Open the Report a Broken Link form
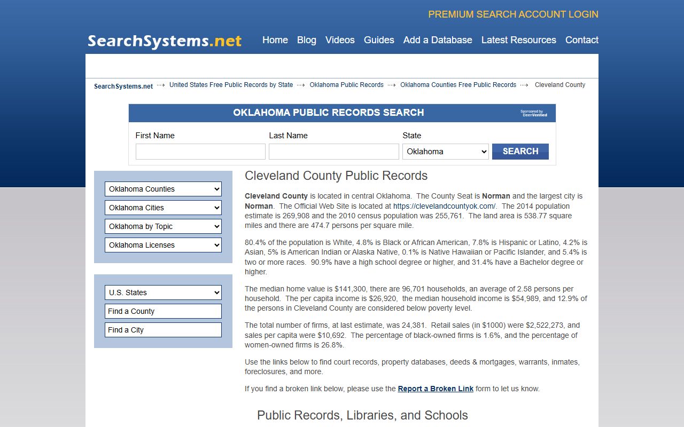Screen dimensions: 684x427 [x=436, y=389]
